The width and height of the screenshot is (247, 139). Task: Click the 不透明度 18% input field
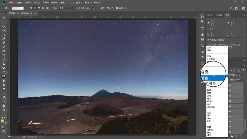[x=89, y=8]
